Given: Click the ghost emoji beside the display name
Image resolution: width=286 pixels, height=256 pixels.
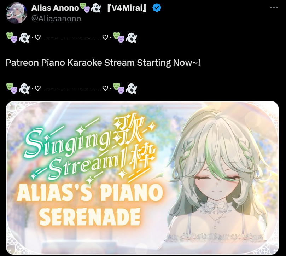Looking at the screenshot, I should [96, 8].
